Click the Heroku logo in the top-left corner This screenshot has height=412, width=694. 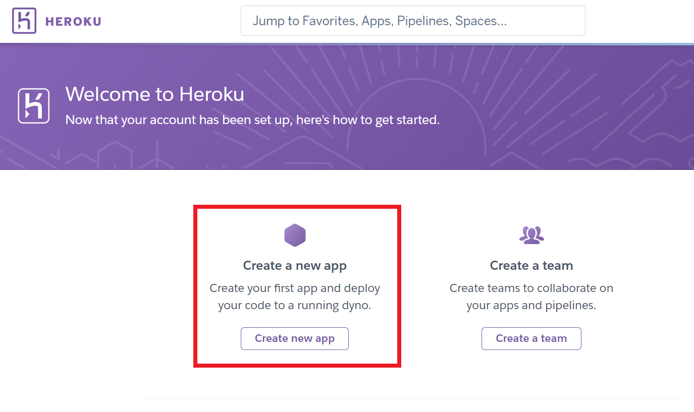24,21
